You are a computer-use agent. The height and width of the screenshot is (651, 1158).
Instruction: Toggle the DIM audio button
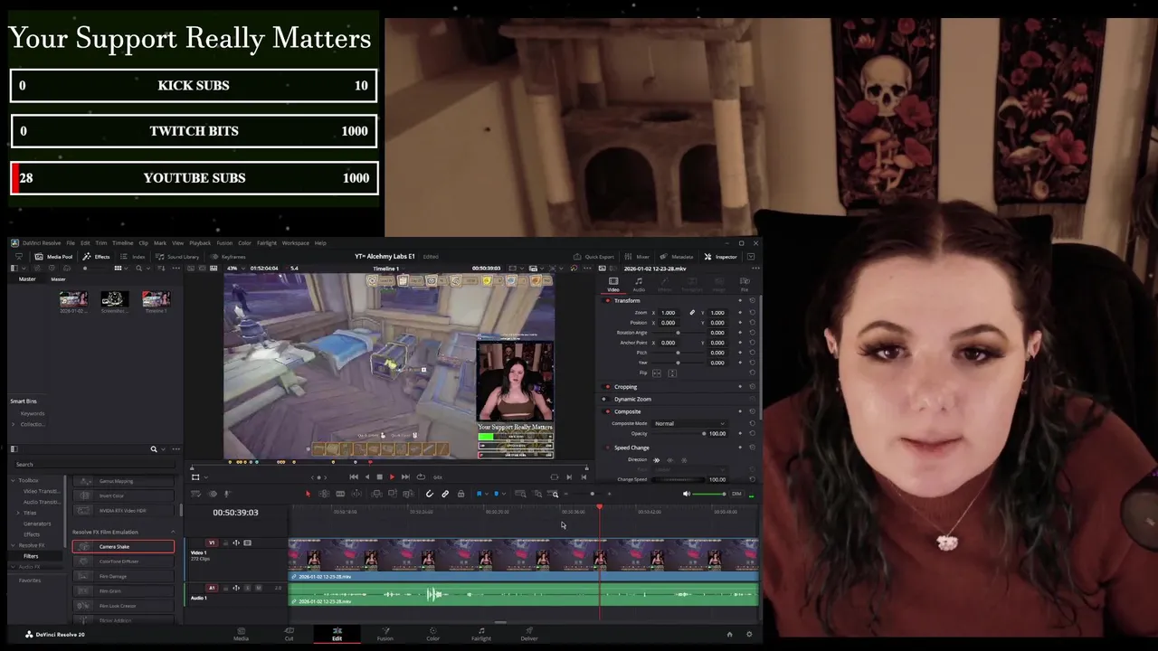736,494
